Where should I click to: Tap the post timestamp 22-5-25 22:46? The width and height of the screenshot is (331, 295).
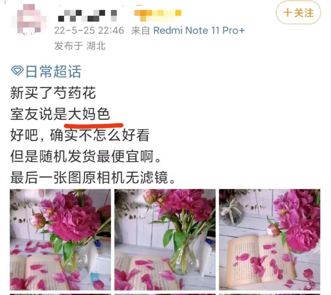[89, 30]
